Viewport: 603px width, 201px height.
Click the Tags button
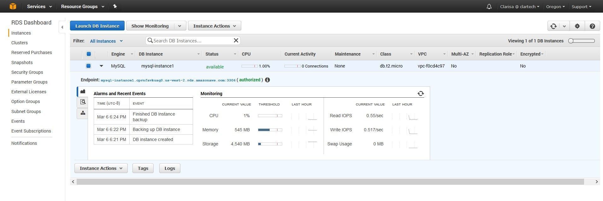click(x=143, y=168)
